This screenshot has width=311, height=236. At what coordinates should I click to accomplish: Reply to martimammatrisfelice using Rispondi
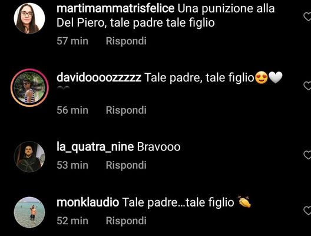tap(126, 41)
